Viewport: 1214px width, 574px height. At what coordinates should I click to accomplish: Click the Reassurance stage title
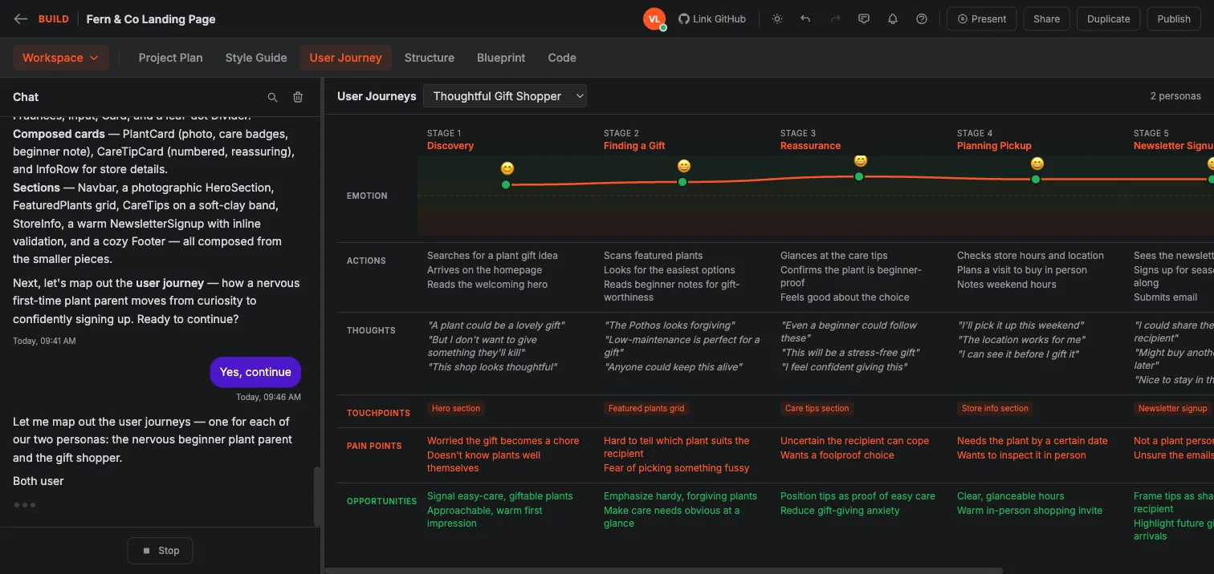click(x=810, y=146)
